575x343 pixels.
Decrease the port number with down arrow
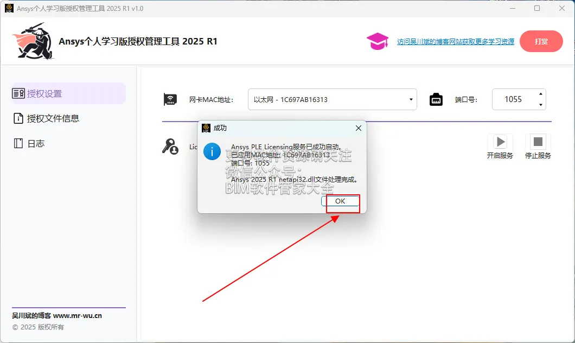(x=540, y=105)
